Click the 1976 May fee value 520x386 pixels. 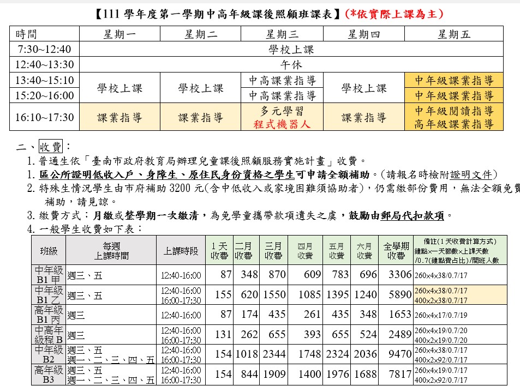point(338,375)
